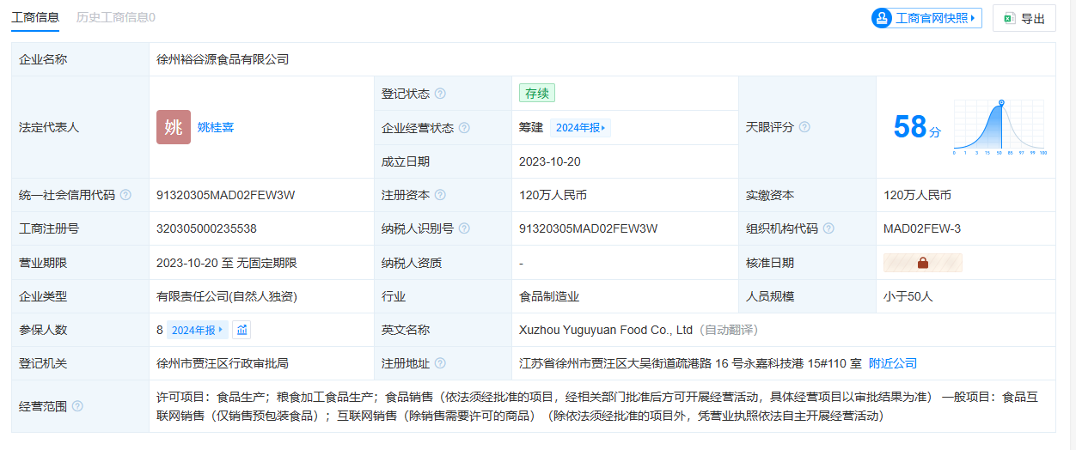Screen dimensions: 1076x450
Task: Click help icon next to 组织机构代码
Action: (828, 228)
